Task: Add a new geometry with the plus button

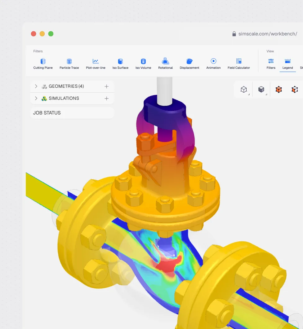Action: click(107, 86)
